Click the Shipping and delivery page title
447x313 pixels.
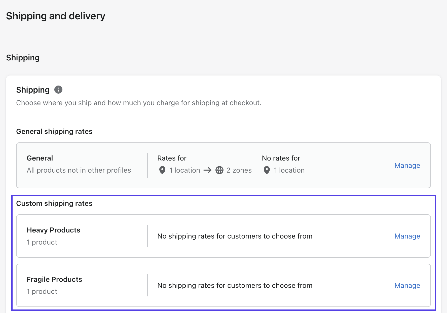pos(56,16)
